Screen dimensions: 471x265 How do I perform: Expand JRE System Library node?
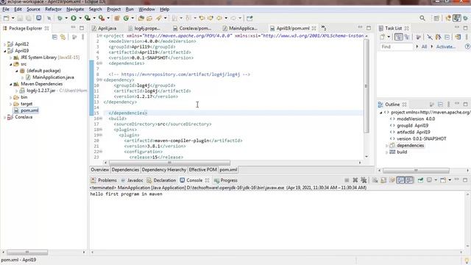(x=10, y=57)
